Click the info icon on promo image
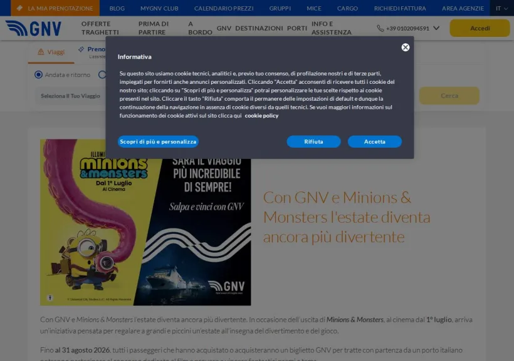This screenshot has width=514, height=361. (x=50, y=298)
